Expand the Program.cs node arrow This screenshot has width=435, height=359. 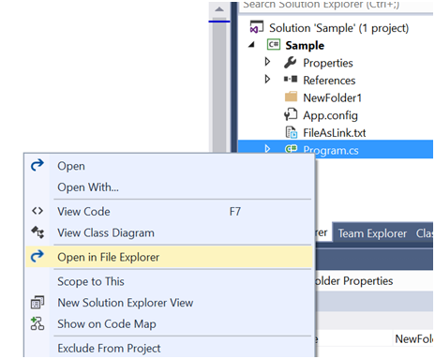pos(267,148)
